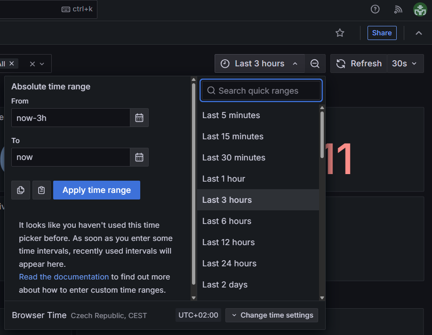Star this dashboard
This screenshot has width=432, height=335.
tap(340, 32)
